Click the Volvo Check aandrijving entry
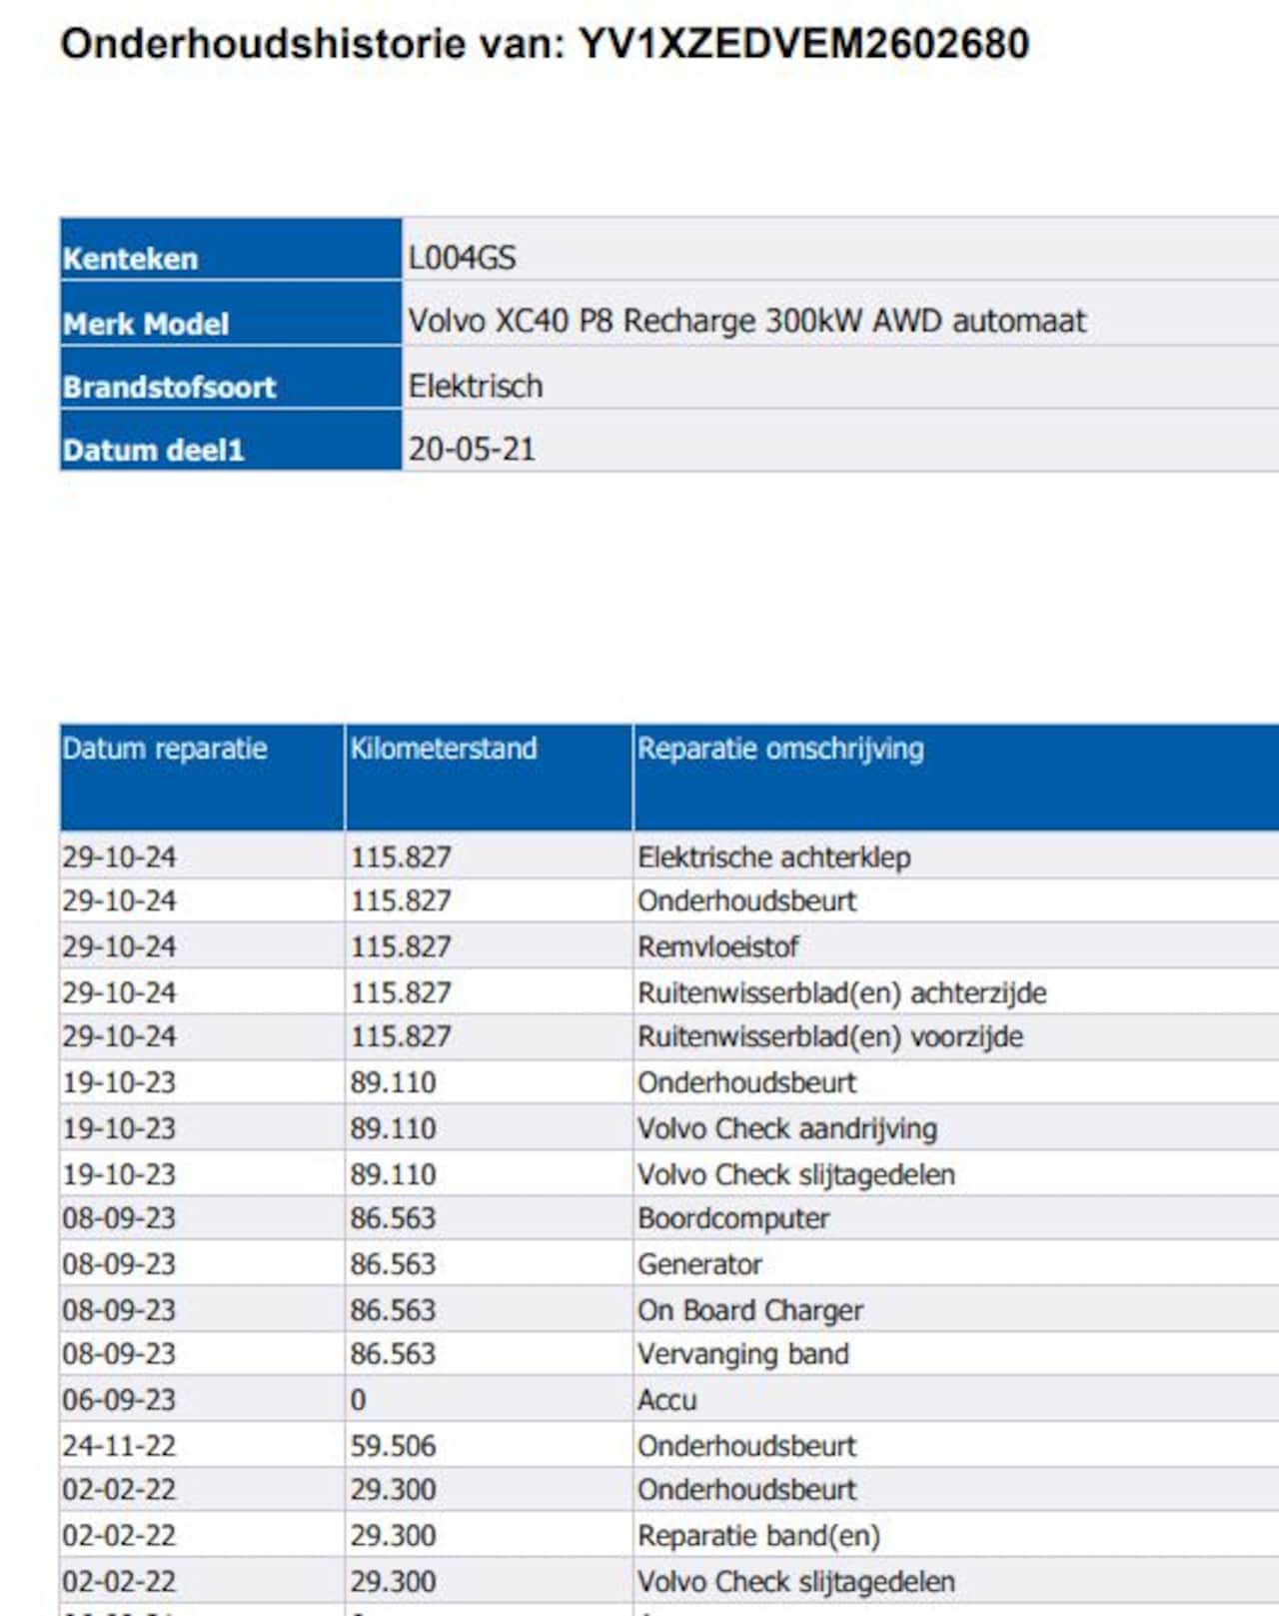1279x1616 pixels. 787,1128
